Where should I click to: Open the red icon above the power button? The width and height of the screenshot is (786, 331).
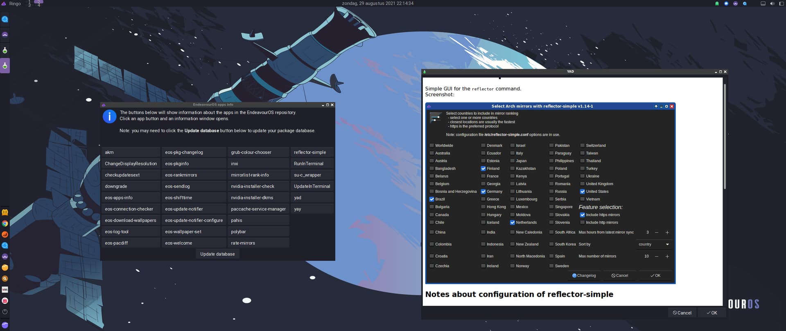5,301
